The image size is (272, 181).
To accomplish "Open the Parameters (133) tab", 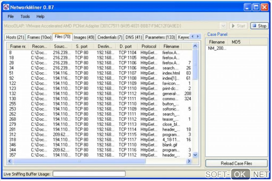I will pyautogui.click(x=160, y=37).
